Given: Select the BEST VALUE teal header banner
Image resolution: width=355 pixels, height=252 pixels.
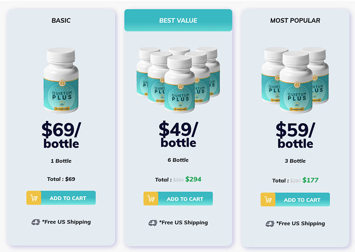Looking at the screenshot, I should pos(178,20).
